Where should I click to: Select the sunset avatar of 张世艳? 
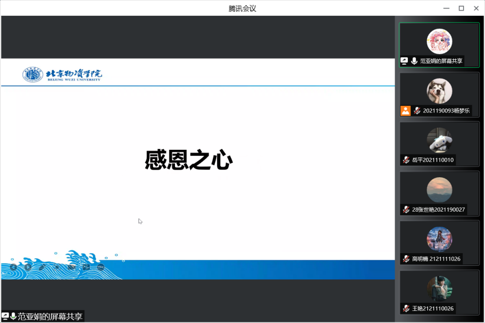point(439,190)
